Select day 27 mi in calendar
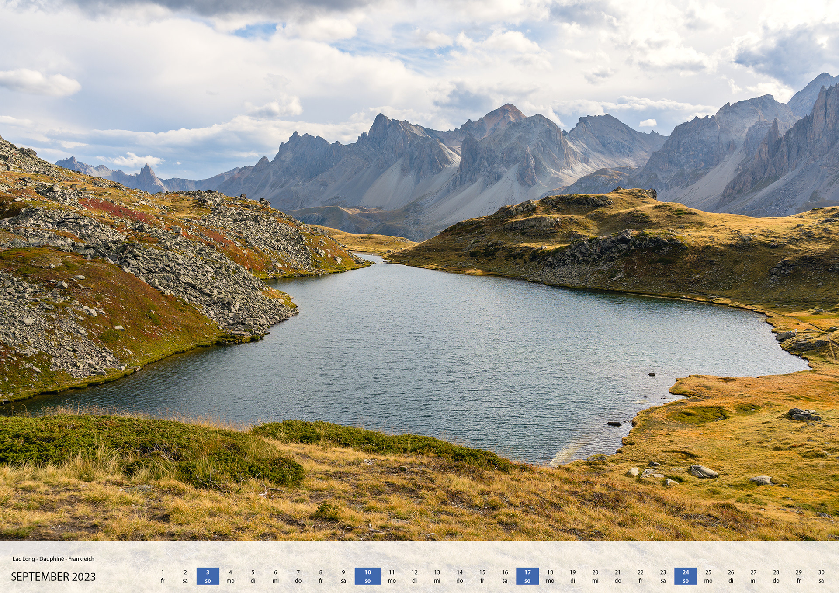Screen dimensions: 839x593 point(754,576)
